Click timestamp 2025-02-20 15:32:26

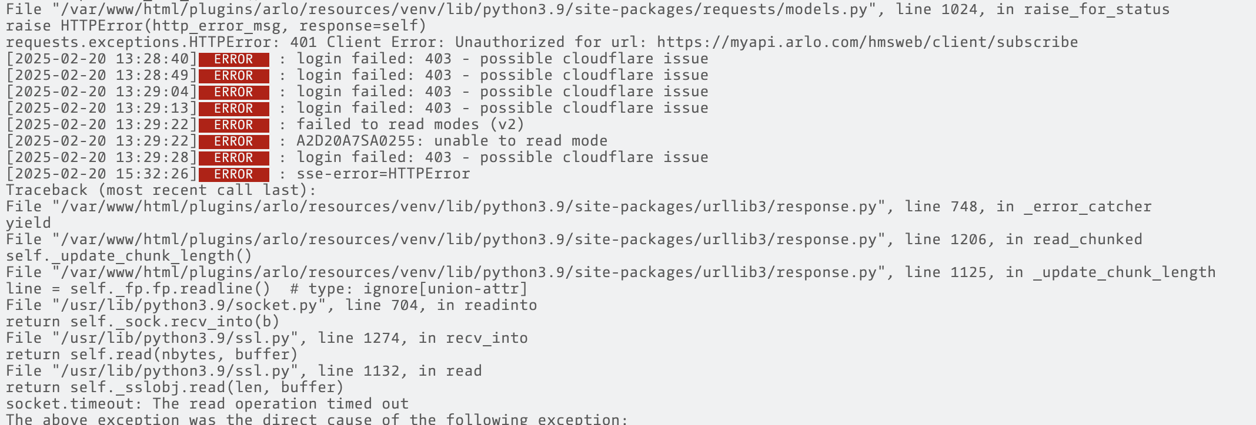pyautogui.click(x=102, y=174)
